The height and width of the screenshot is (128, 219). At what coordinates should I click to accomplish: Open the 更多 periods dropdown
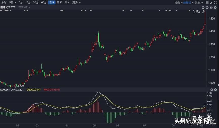pos(77,2)
